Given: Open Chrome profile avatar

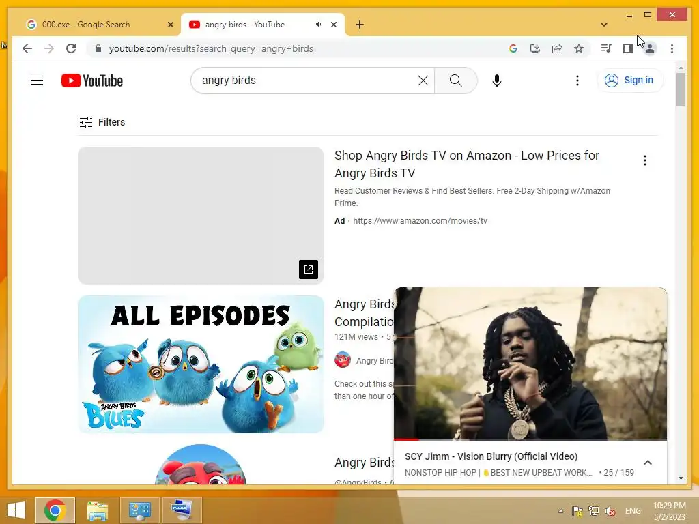Looking at the screenshot, I should [x=650, y=48].
